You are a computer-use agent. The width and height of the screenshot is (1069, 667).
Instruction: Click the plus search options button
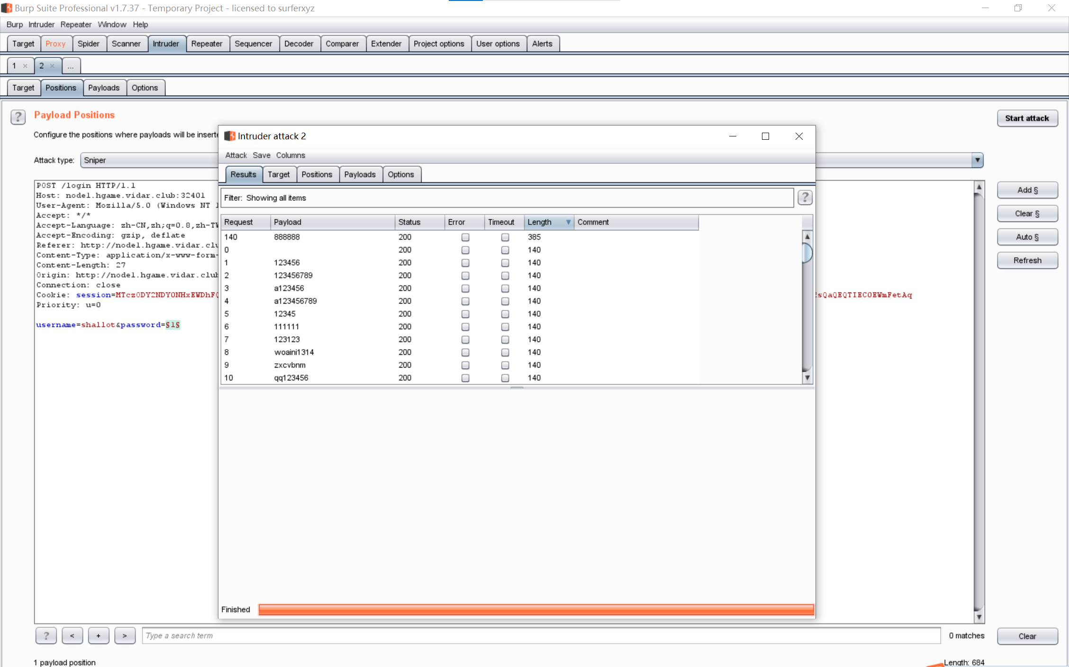coord(99,636)
